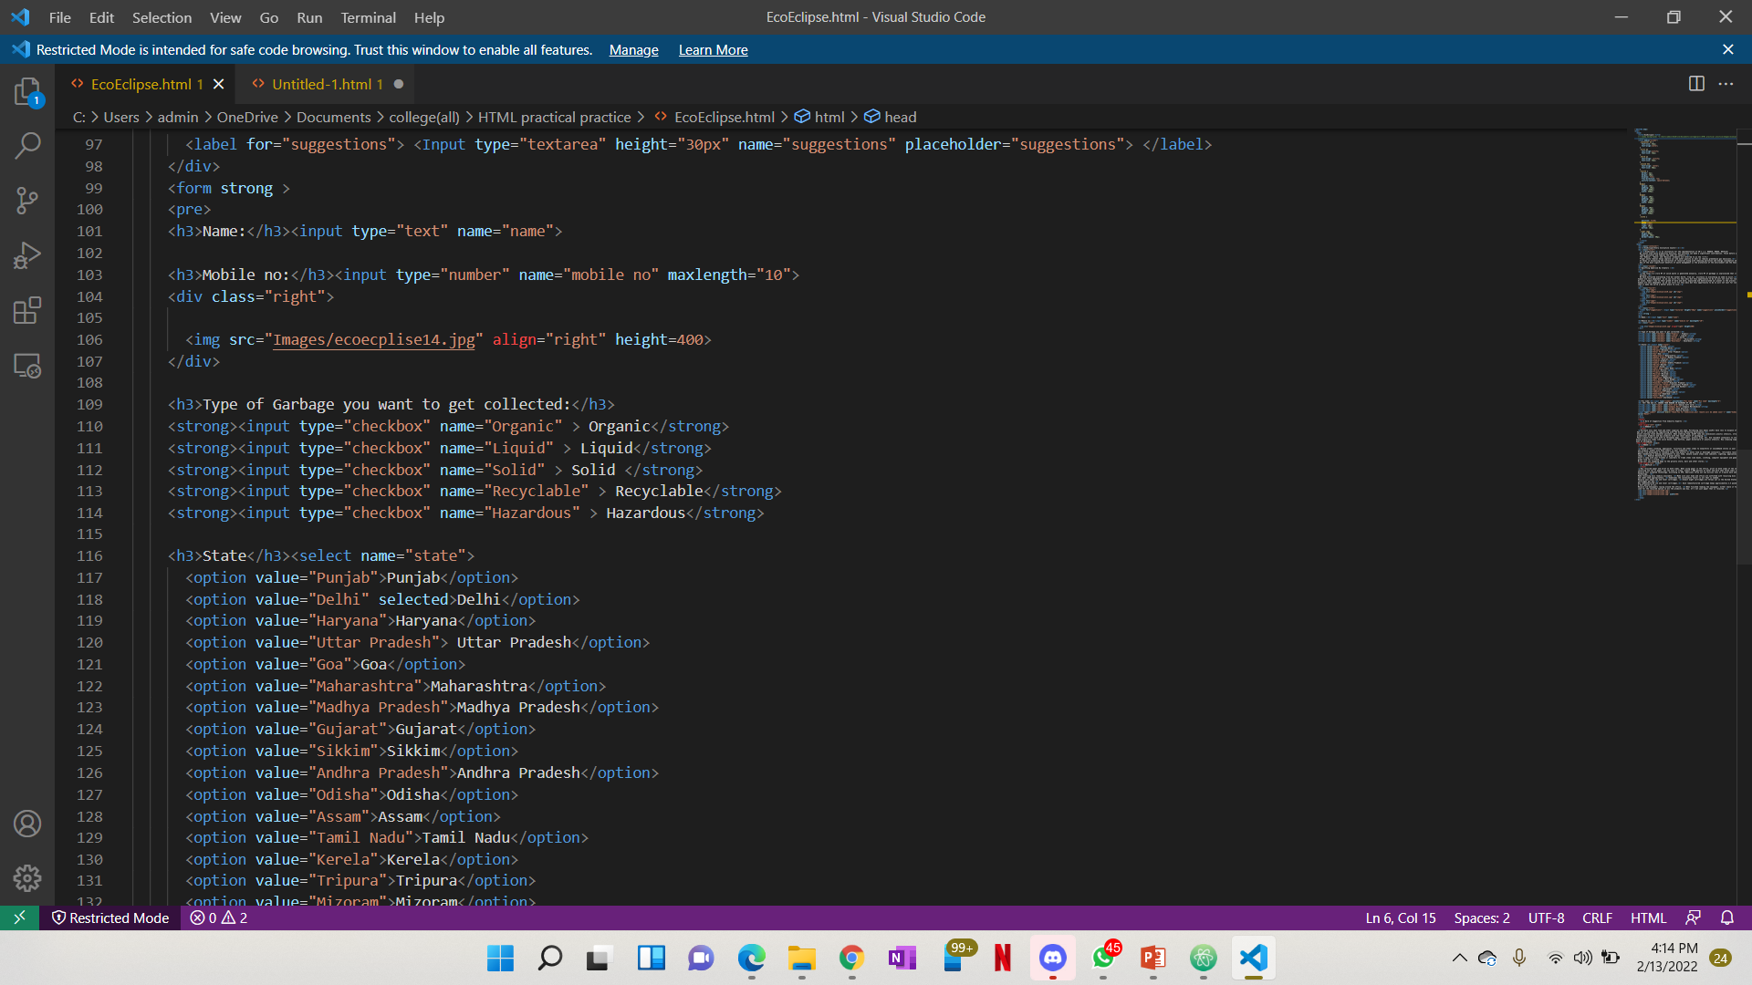
Task: Select HTML language mode in status bar
Action: click(x=1648, y=918)
